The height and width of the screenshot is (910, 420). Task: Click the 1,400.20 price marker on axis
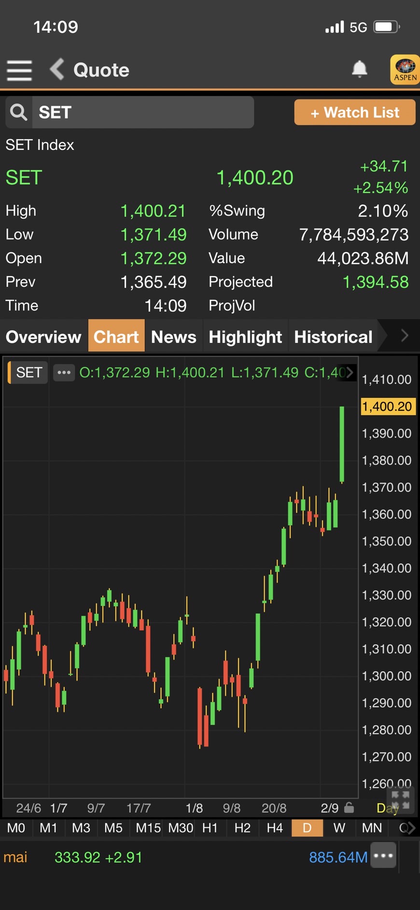click(x=387, y=406)
